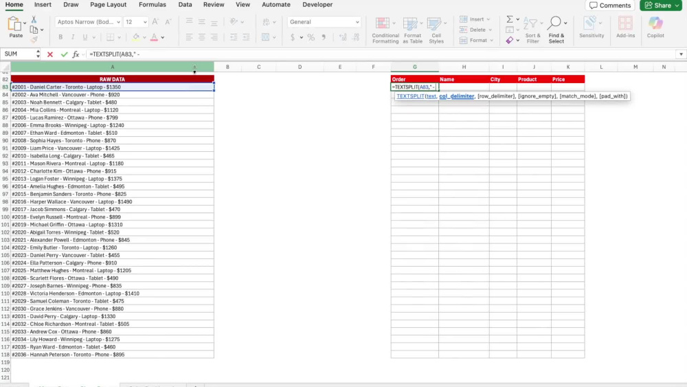The image size is (687, 387).
Task: Increase font size with the large A
Action: [155, 22]
